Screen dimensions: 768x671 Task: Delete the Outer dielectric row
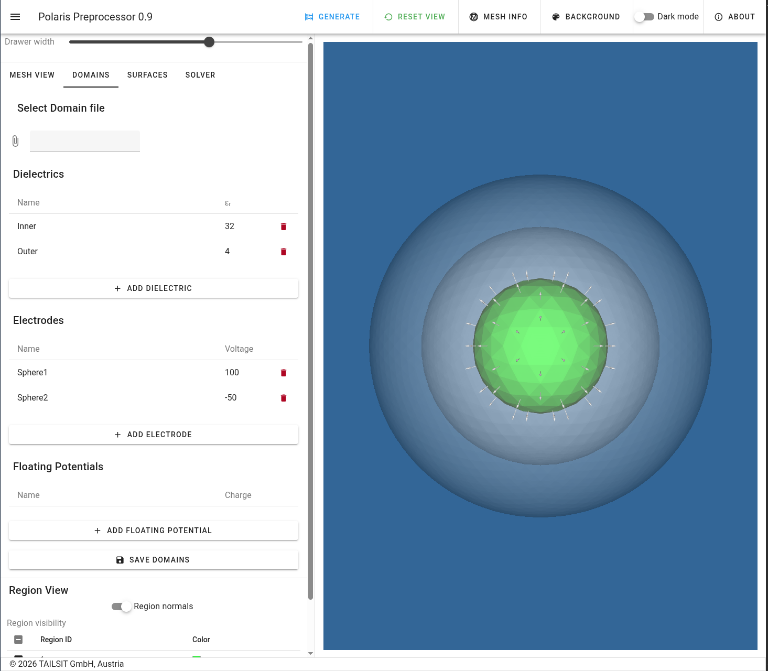point(284,252)
